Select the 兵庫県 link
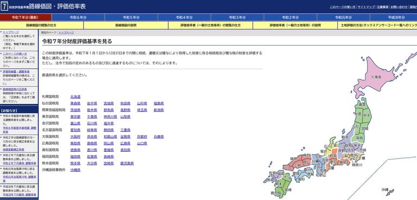Image resolution: width=417 pixels, height=200 pixels. pos(159,137)
